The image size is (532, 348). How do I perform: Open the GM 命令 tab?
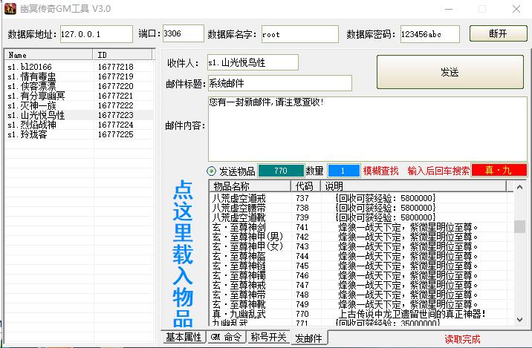226,338
